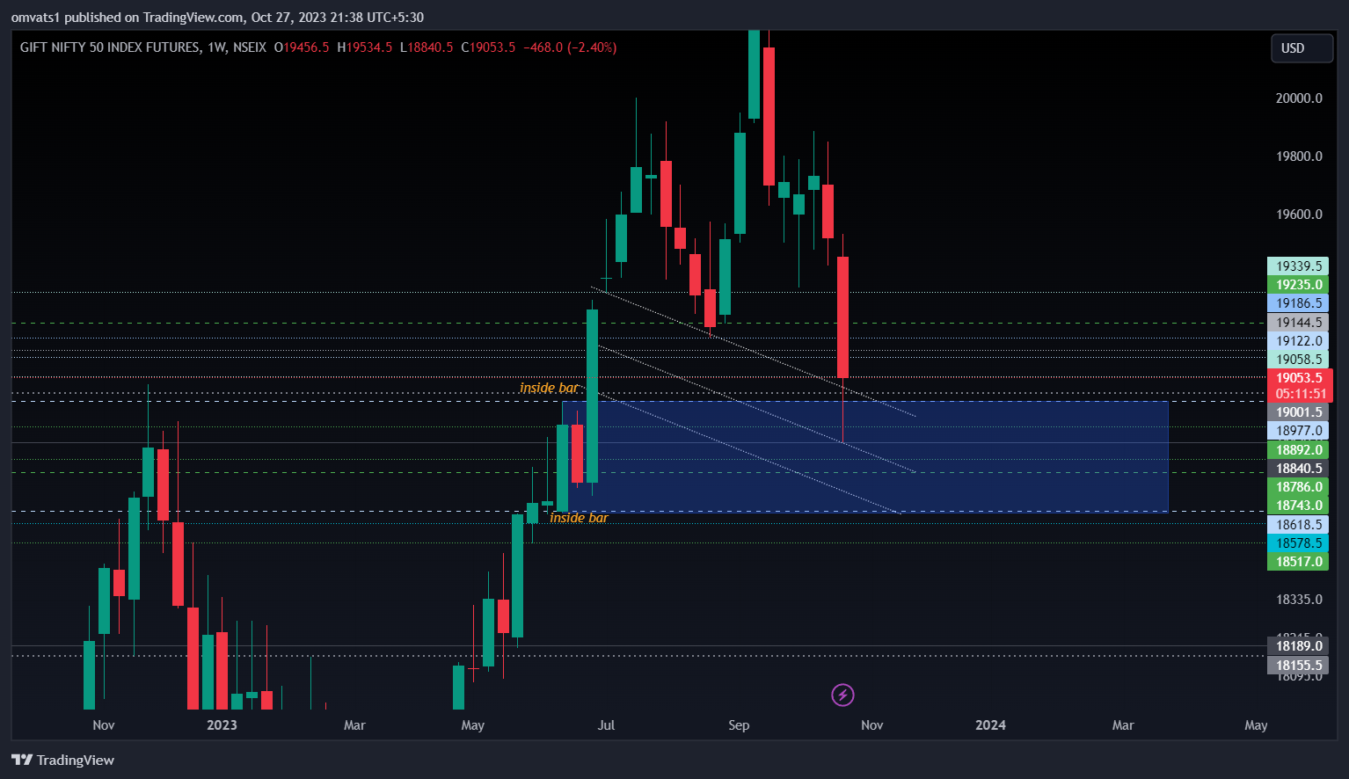The width and height of the screenshot is (1349, 779).
Task: Click the lower orange 'inside bar' label
Action: [x=579, y=518]
